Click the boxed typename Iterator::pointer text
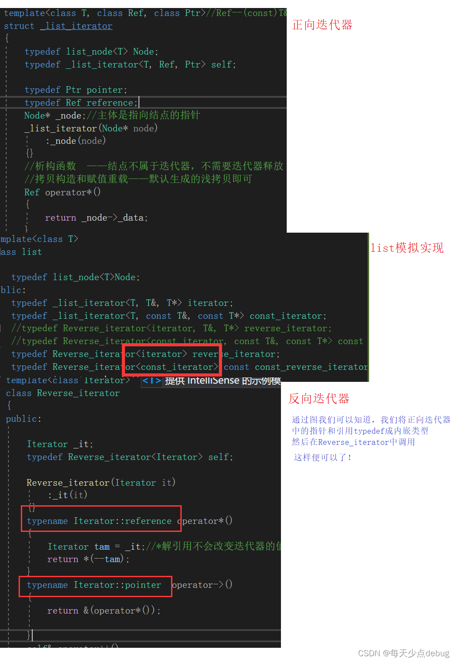The width and height of the screenshot is (456, 662). [x=94, y=585]
